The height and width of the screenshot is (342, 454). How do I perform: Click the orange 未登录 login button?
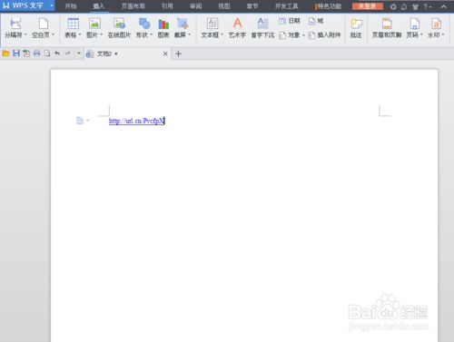point(368,6)
